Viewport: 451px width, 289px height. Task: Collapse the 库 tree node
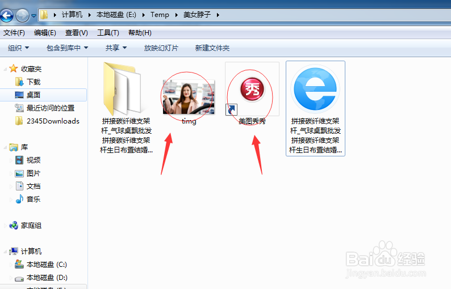5,147
